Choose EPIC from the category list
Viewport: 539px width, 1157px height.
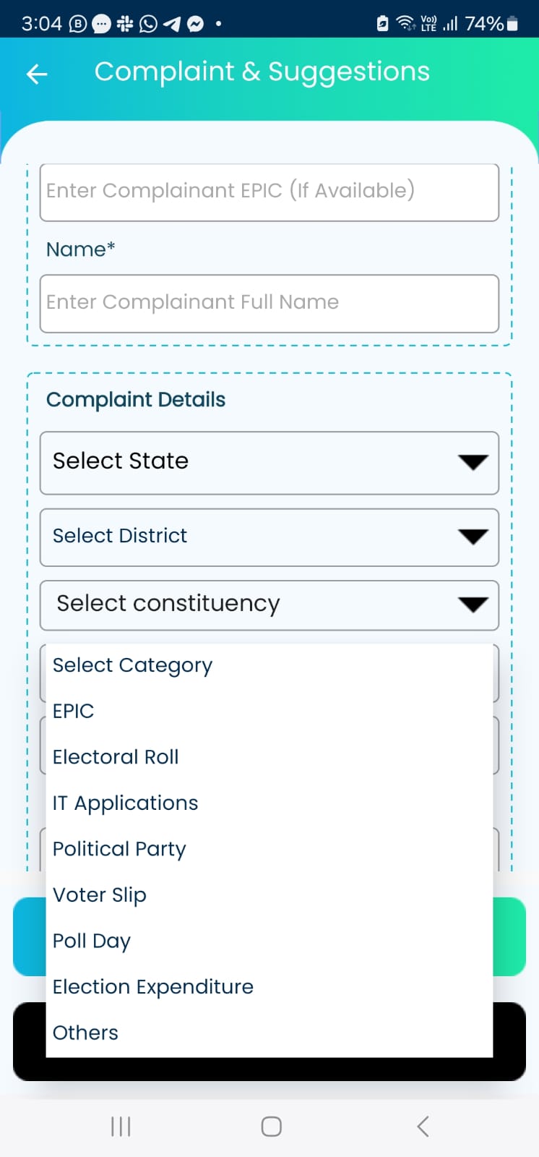coord(74,711)
